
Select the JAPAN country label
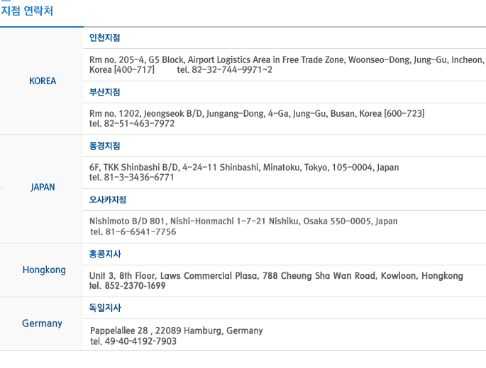point(43,188)
